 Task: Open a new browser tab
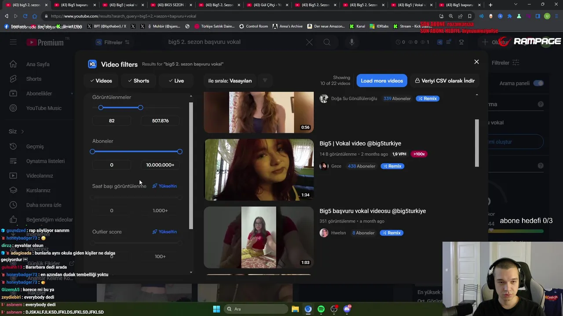click(x=490, y=5)
